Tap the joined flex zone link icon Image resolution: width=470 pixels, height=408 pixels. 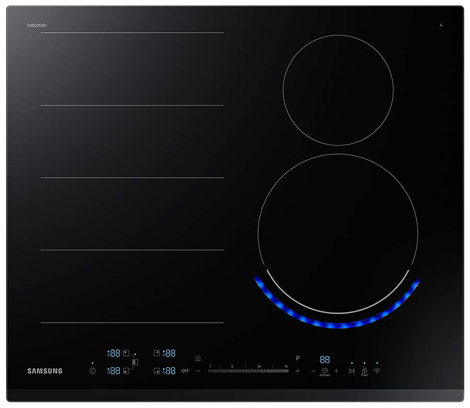[x=135, y=362]
